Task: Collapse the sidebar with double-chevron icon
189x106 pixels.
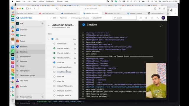Action: 43,97
